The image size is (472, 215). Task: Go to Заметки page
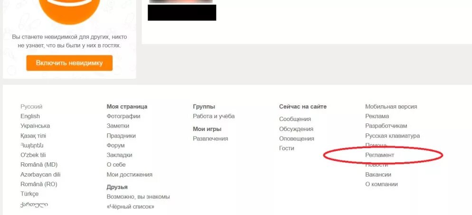(x=118, y=126)
